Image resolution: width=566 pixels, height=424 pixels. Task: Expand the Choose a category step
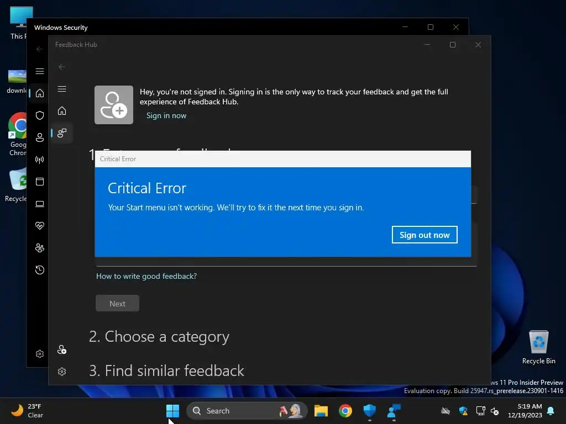pos(159,336)
